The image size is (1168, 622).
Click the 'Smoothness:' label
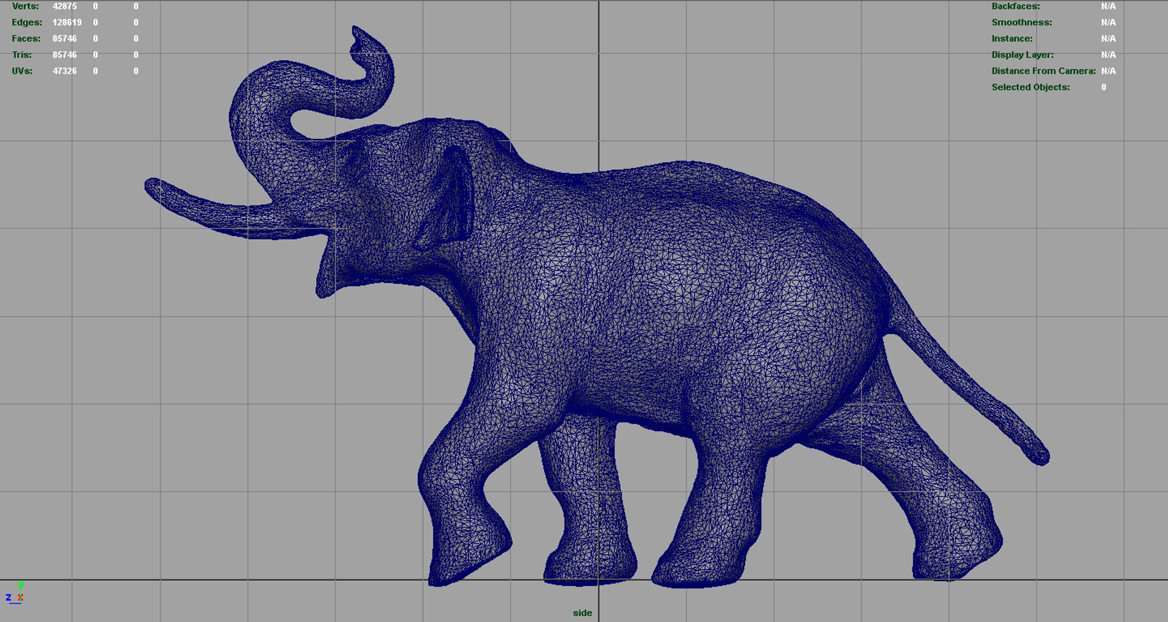pyautogui.click(x=1021, y=22)
